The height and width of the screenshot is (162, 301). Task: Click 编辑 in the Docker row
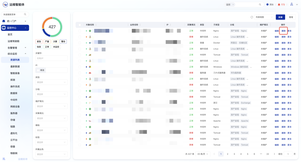pyautogui.click(x=277, y=43)
